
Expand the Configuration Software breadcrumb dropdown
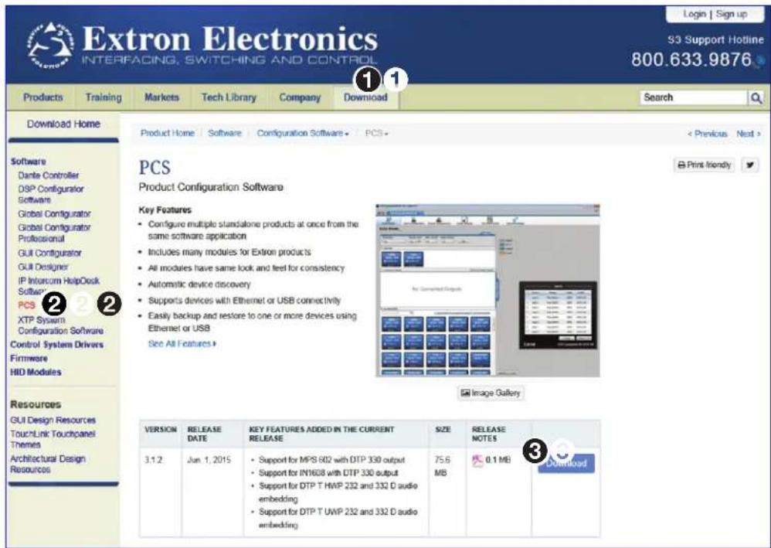click(303, 133)
